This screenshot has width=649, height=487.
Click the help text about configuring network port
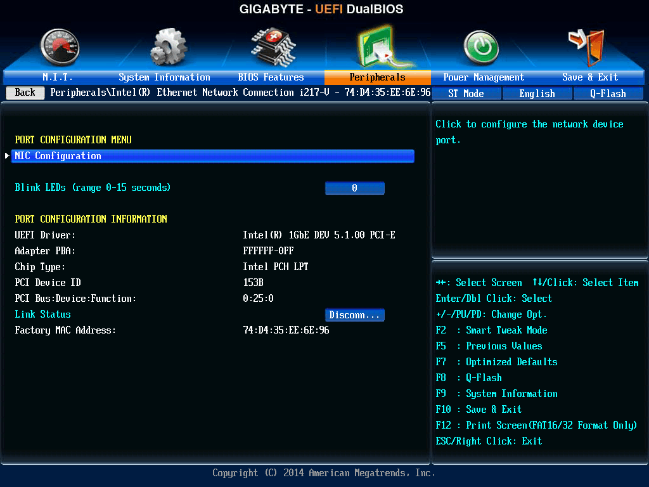tap(529, 132)
